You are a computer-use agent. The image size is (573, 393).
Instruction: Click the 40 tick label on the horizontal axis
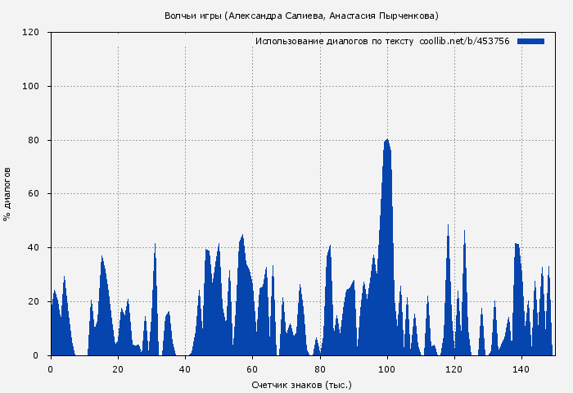coord(185,368)
